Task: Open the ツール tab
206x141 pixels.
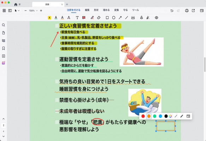Action: pyautogui.click(x=135, y=10)
